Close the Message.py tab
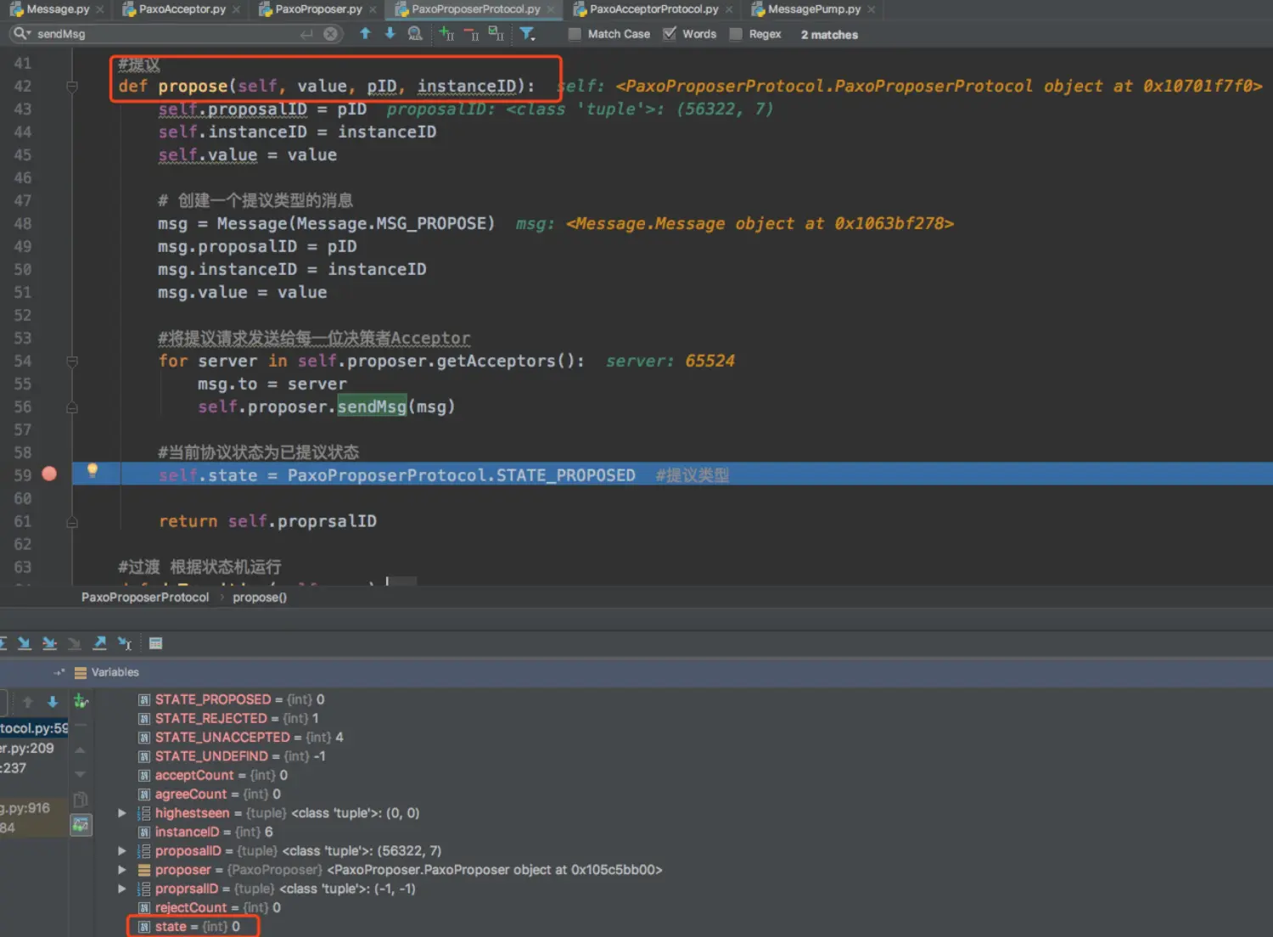The image size is (1273, 937). click(x=99, y=9)
